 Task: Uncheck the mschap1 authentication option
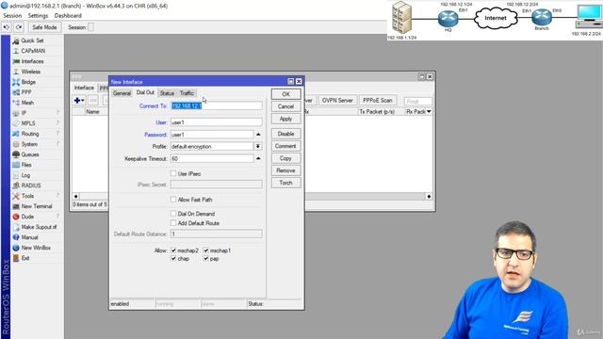pos(206,250)
